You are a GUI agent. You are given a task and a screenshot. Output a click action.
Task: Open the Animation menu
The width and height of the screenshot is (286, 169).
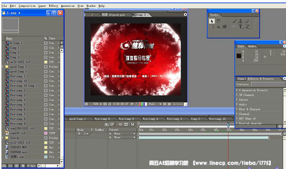click(x=67, y=6)
